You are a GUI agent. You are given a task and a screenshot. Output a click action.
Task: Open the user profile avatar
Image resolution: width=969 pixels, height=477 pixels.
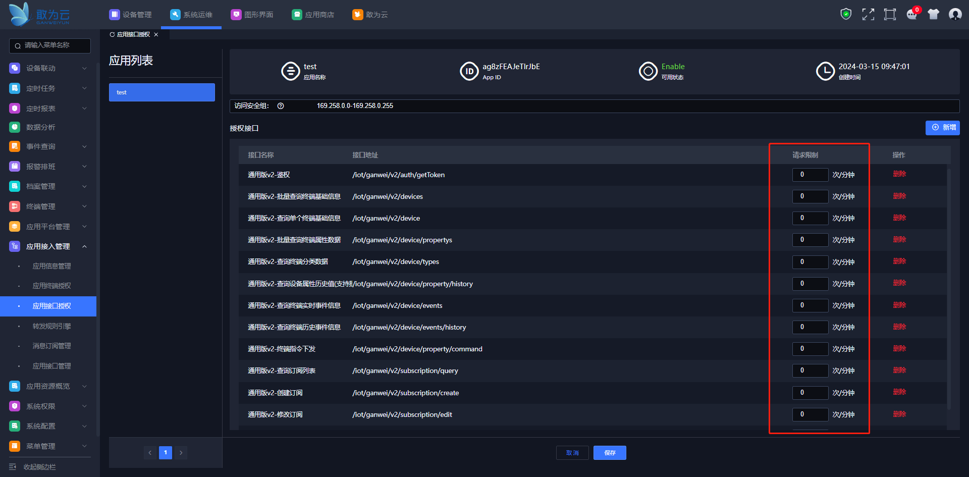[955, 14]
